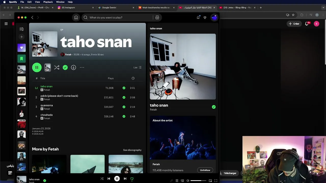This screenshot has width=326, height=183.
Task: Toggle saved checkmark for pdcb track
Action: (124, 97)
